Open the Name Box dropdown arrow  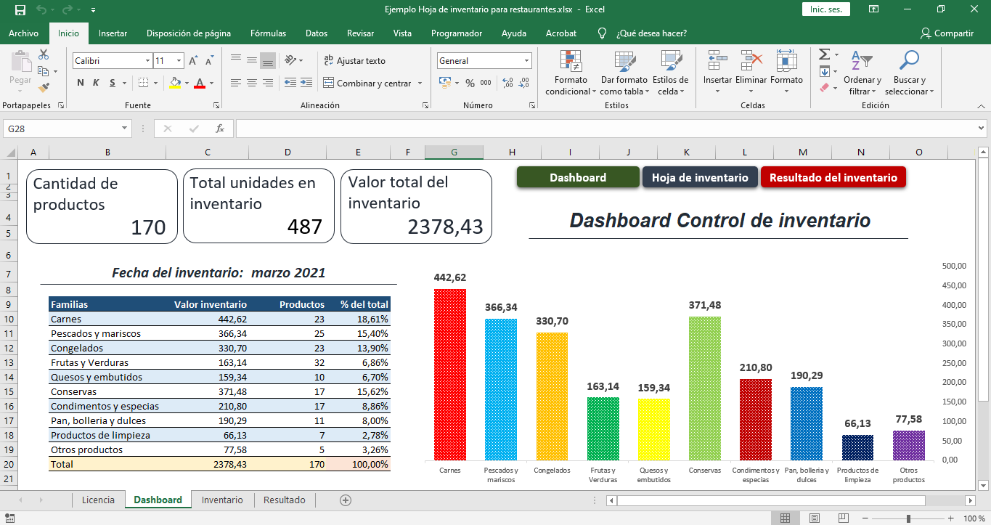pyautogui.click(x=125, y=129)
